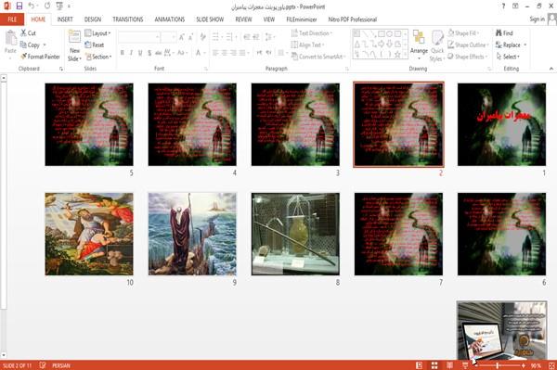Click Reset in the Slides group
This screenshot has width=557, height=370.
coord(95,45)
